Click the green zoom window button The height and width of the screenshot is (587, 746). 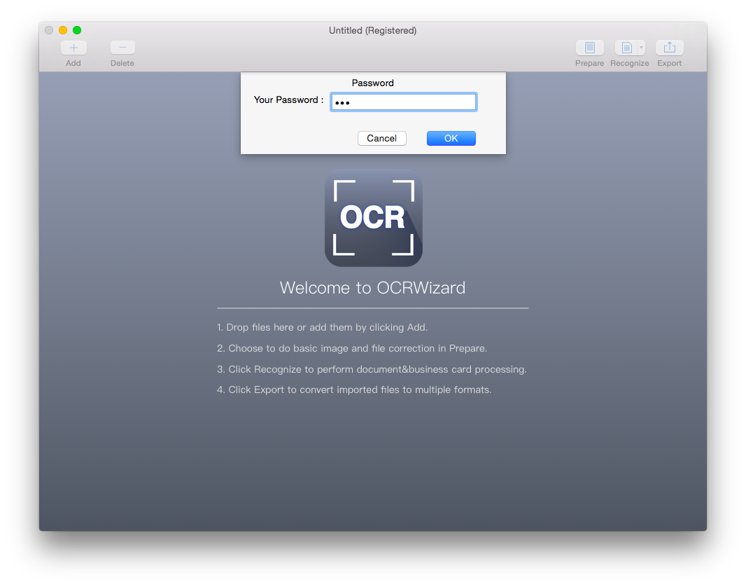point(76,30)
